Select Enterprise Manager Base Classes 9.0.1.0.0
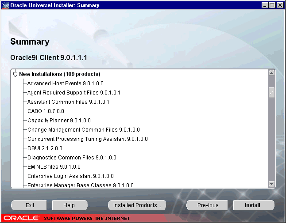Image resolution: width=286 pixels, height=223 pixels. 81,185
